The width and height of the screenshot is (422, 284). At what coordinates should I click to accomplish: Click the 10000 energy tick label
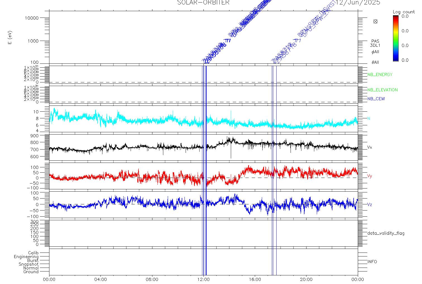(32, 18)
